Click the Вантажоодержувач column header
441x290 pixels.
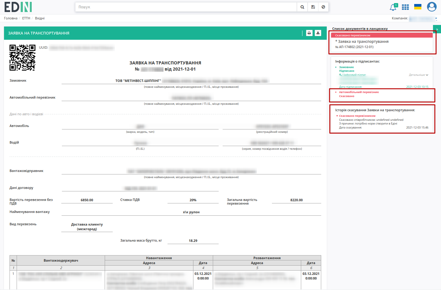coord(61,260)
